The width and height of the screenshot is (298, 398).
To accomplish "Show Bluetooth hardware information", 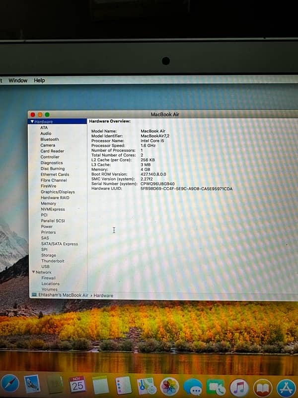I will click(50, 139).
